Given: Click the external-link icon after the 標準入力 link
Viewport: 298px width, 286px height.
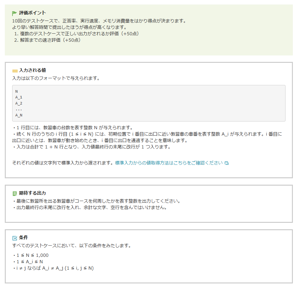Looking at the screenshot, I should 227,163.
